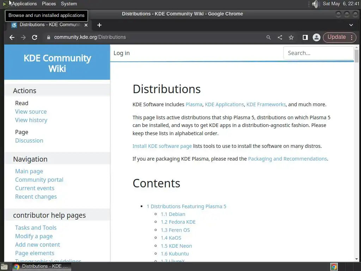
Task: Open Chrome's three-dot menu
Action: click(x=351, y=37)
